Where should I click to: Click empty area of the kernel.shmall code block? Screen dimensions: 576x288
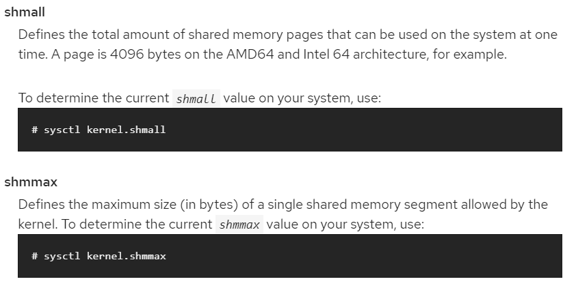(364, 130)
